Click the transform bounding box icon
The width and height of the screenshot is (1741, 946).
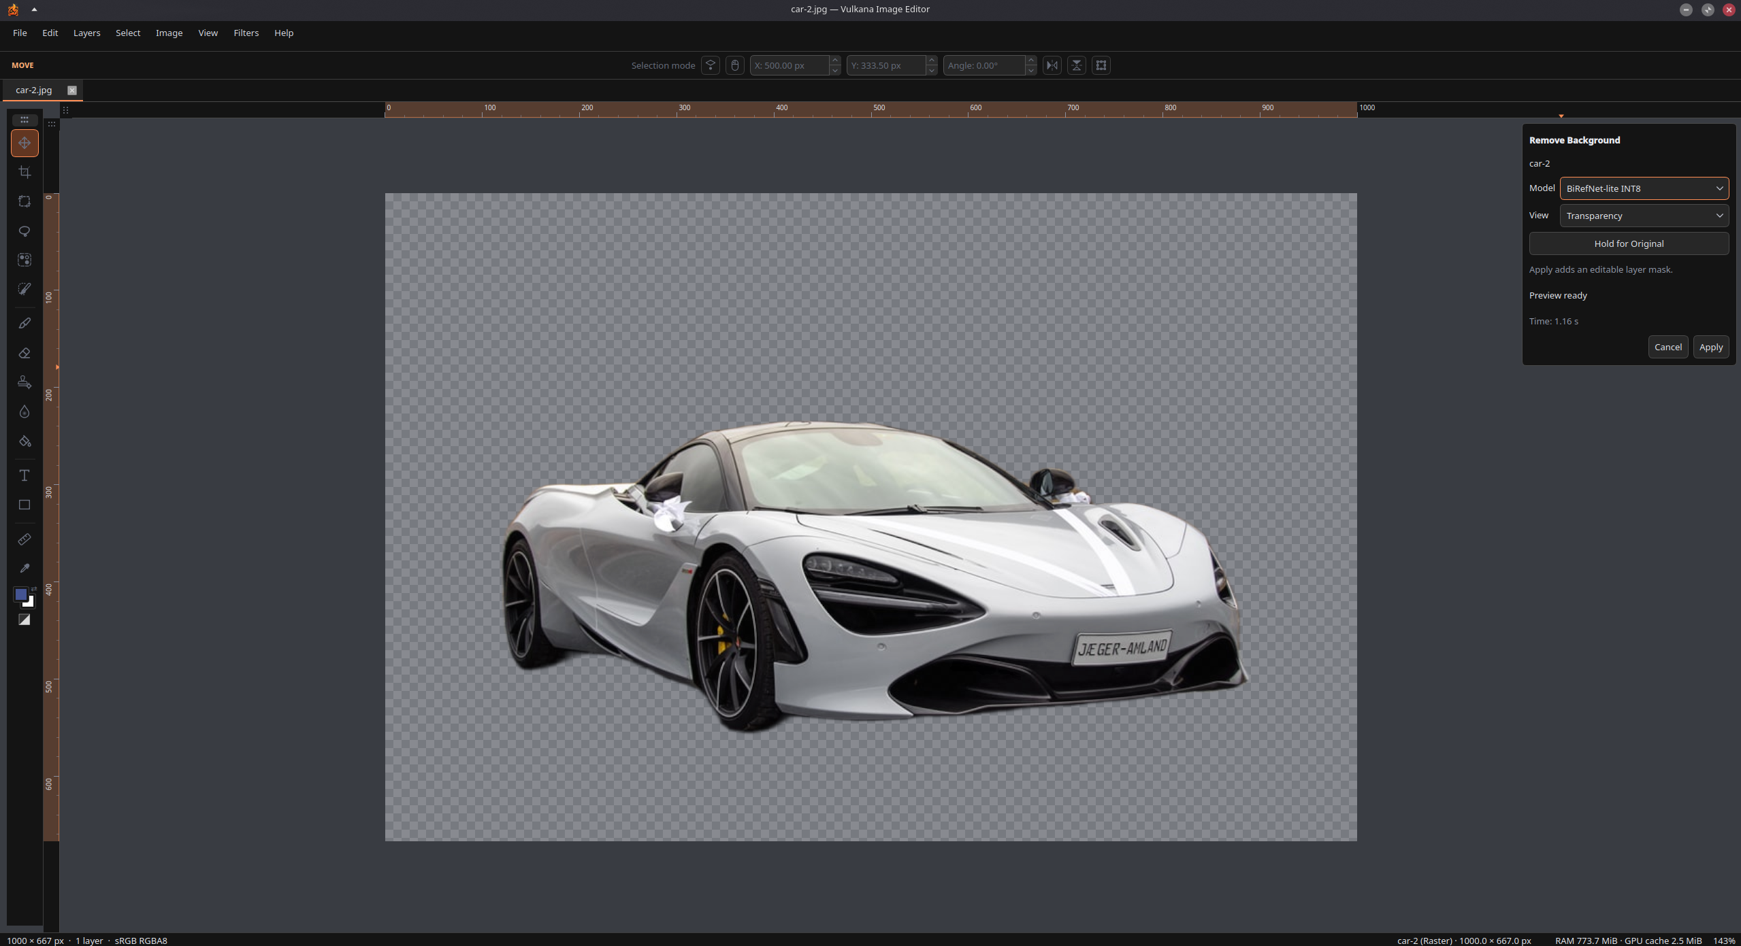[x=1101, y=65]
